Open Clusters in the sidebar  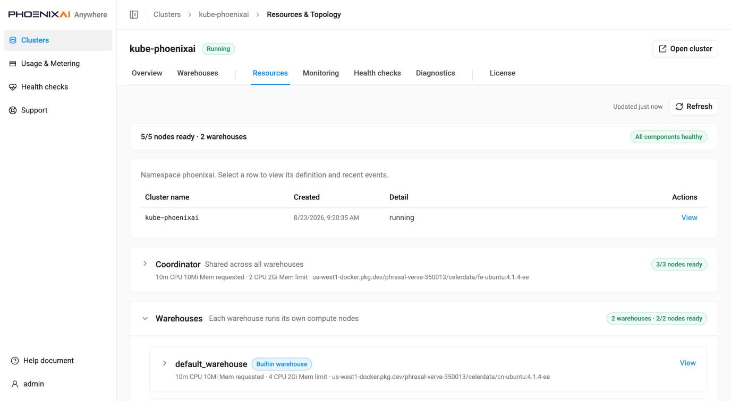coord(58,40)
